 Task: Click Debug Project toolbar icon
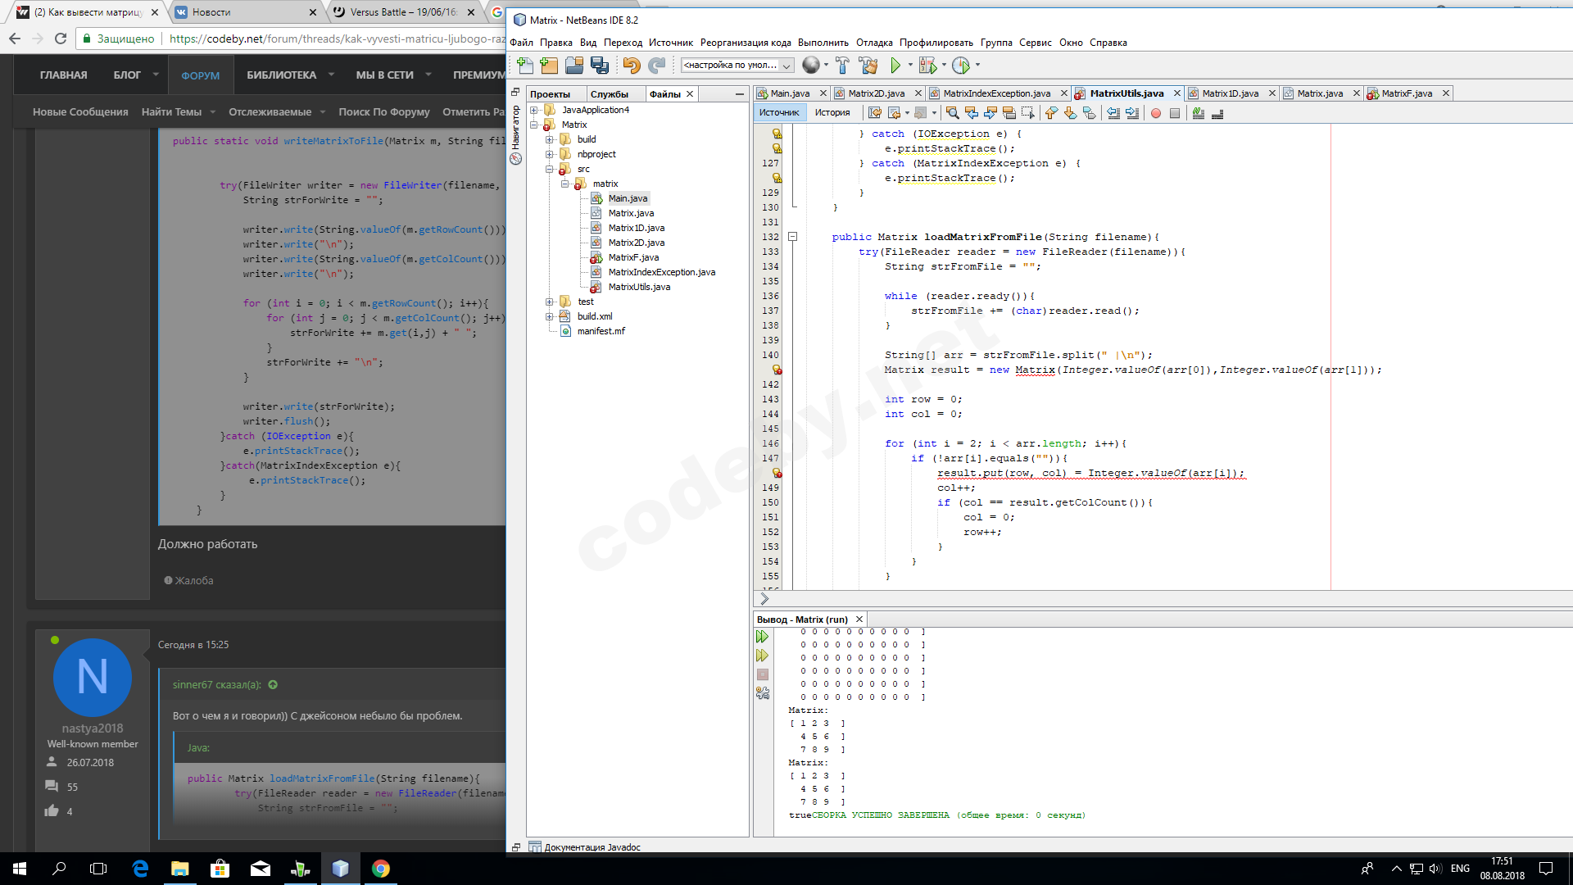(x=927, y=66)
